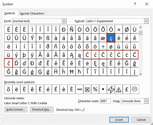Select the highlighted ç cedilla character

pos(111,38)
